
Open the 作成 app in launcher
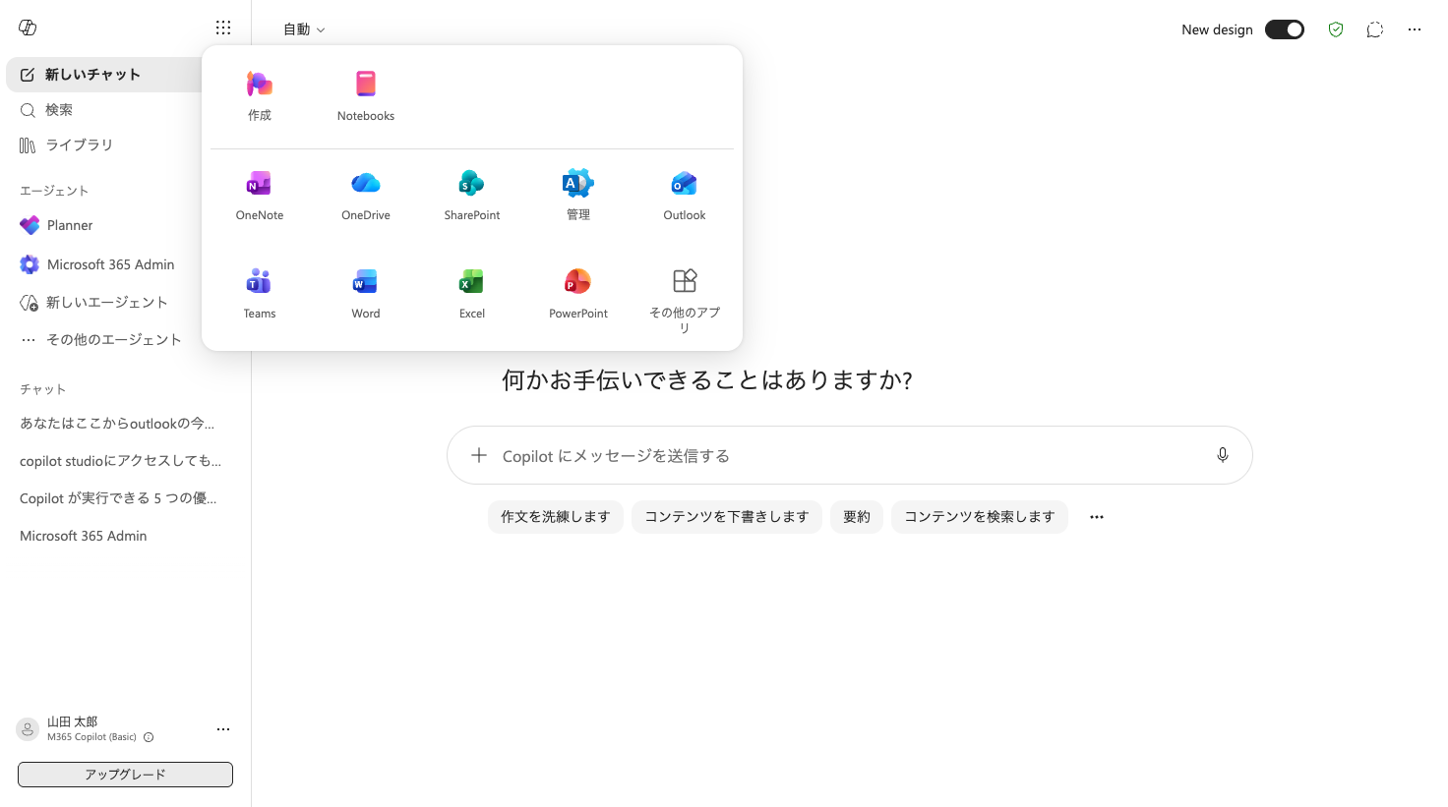(260, 96)
